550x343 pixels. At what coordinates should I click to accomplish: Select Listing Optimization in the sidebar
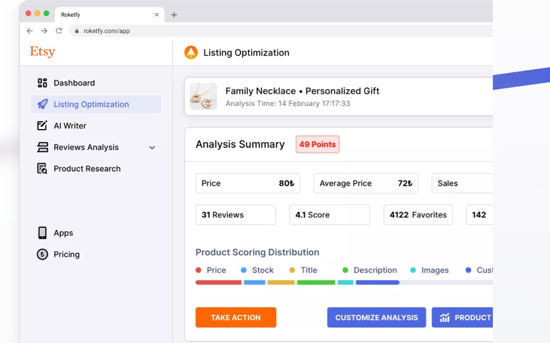(96, 104)
